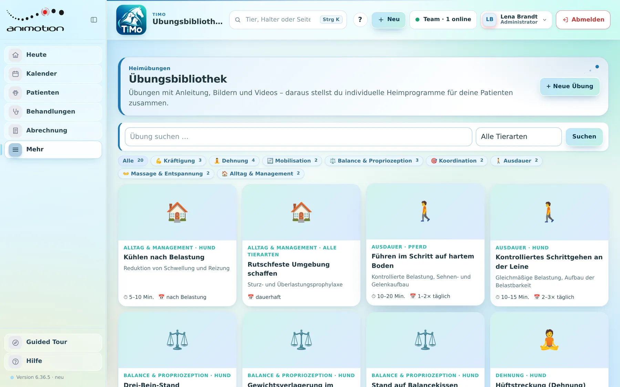Image resolution: width=620 pixels, height=387 pixels.
Task: Open the Kalender calendar icon
Action: pos(15,74)
